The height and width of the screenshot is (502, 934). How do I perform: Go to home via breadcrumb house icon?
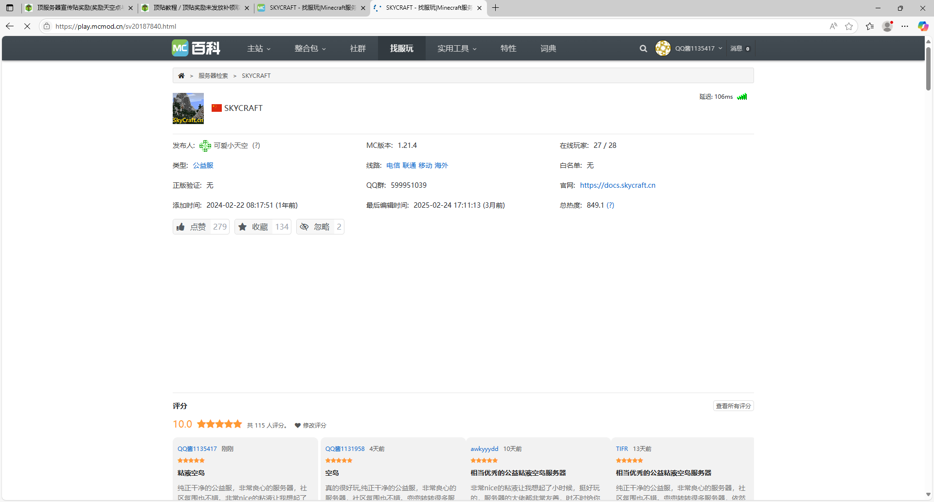point(181,75)
